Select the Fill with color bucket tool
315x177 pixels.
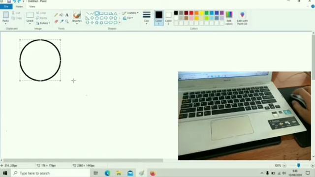(61, 15)
